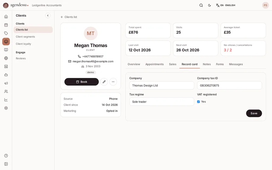This screenshot has width=272, height=170.
Task: Switch to the Sales tab
Action: click(173, 64)
